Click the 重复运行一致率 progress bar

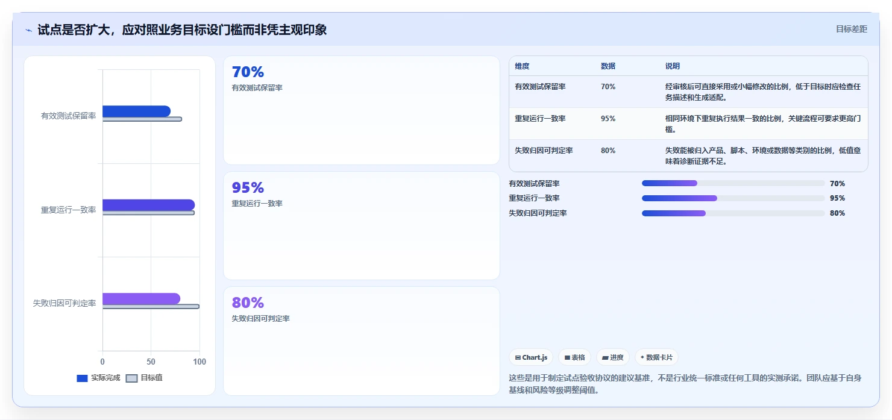point(733,198)
